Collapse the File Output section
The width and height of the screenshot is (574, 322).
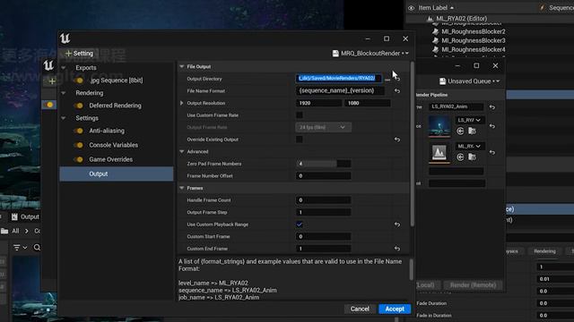coord(181,67)
